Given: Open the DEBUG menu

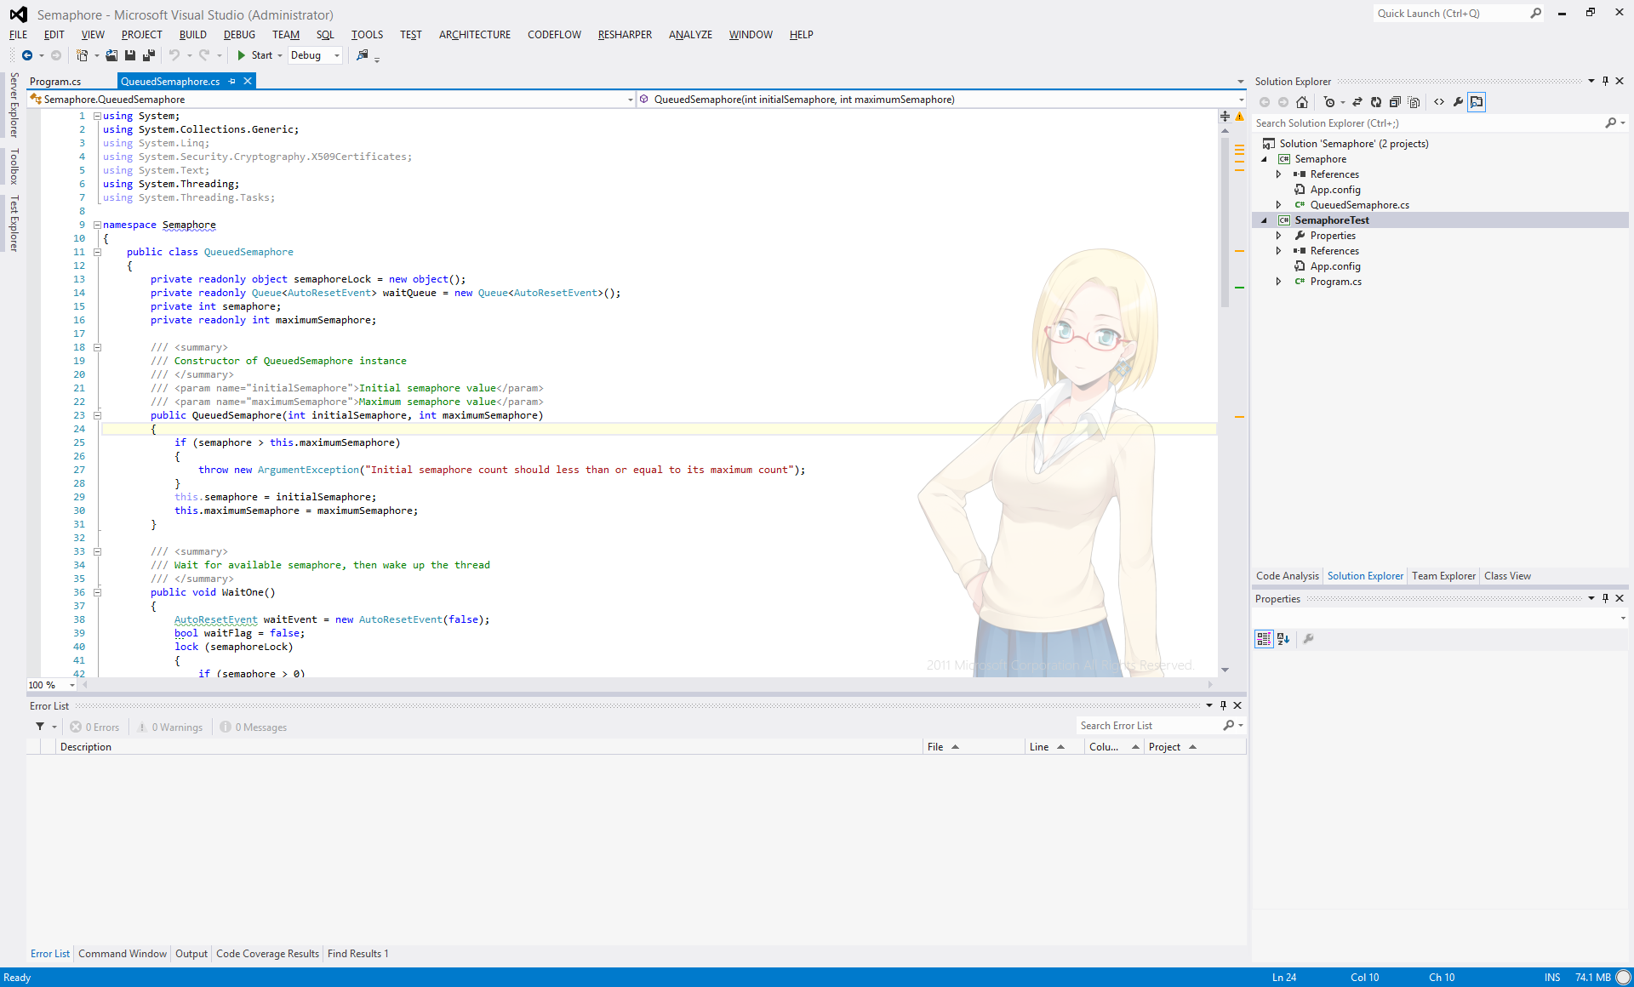Looking at the screenshot, I should tap(239, 35).
